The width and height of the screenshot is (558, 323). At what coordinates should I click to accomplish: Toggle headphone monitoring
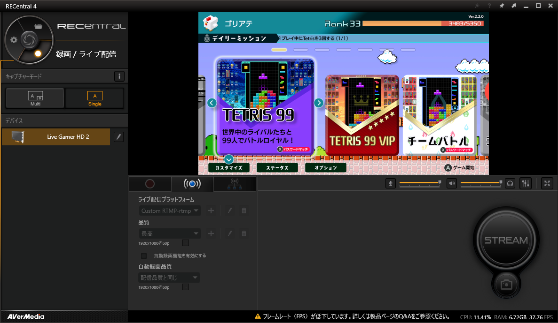click(x=510, y=183)
